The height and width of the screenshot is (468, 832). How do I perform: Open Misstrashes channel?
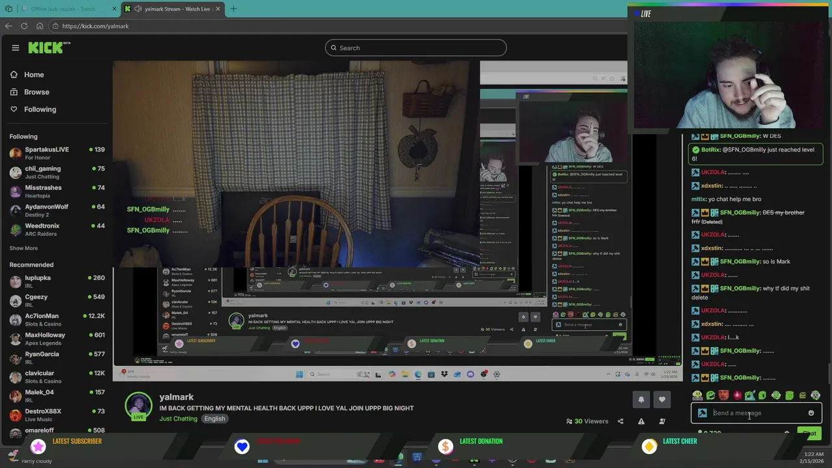tap(57, 191)
